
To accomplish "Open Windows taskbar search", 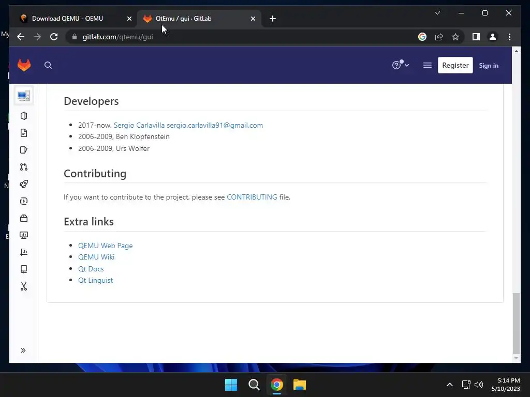I will coord(254,385).
